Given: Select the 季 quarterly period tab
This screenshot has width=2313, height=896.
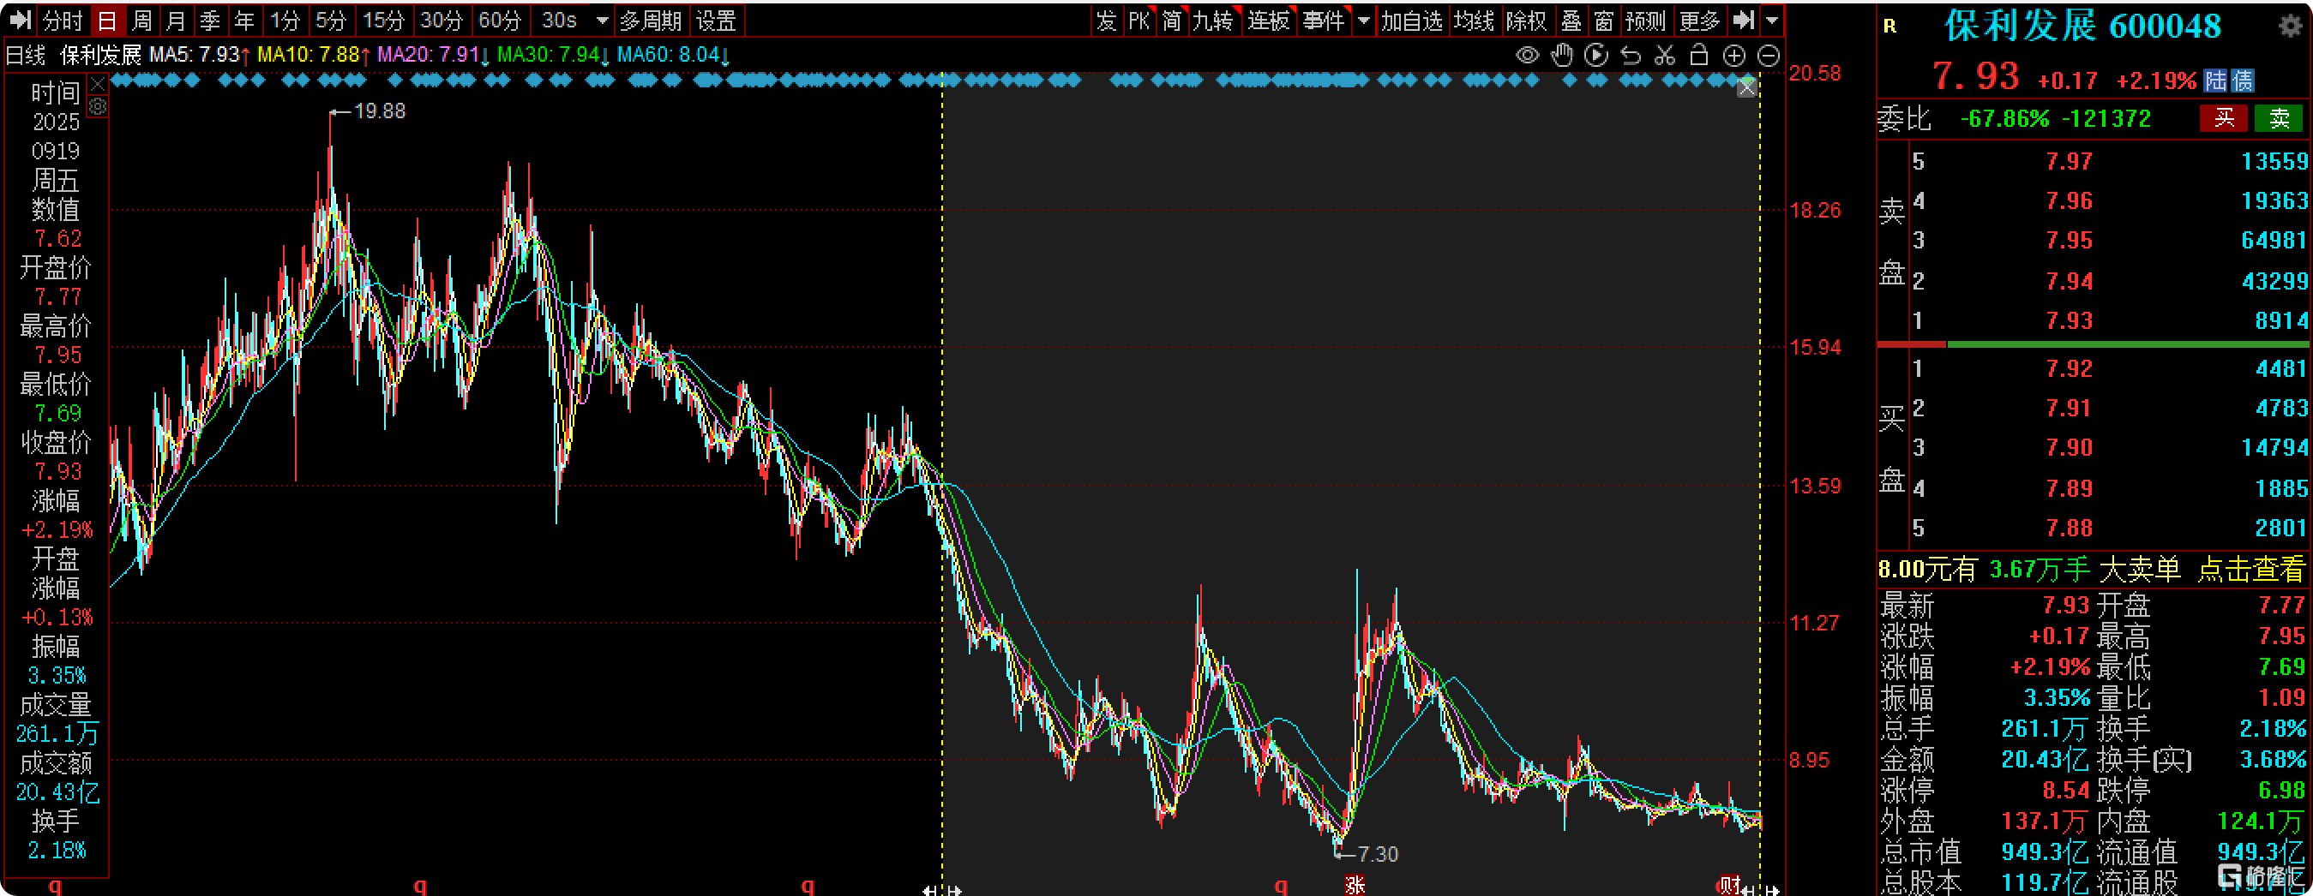Looking at the screenshot, I should (210, 21).
